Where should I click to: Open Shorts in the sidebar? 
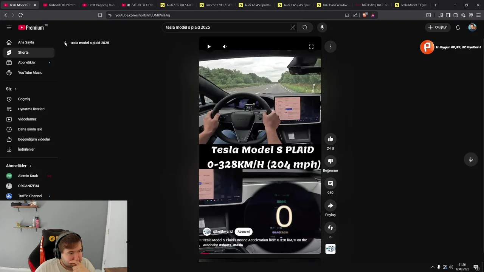(x=29, y=53)
